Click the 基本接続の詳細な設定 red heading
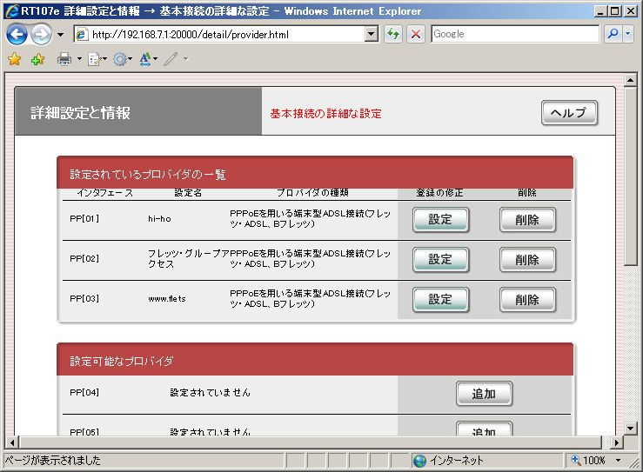Image resolution: width=643 pixels, height=472 pixels. pos(325,114)
